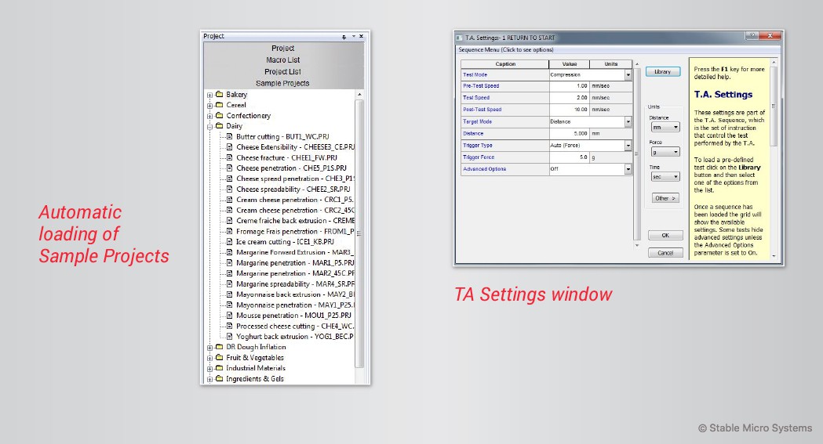
Task: Click the Bakery folder icon
Action: coord(220,94)
